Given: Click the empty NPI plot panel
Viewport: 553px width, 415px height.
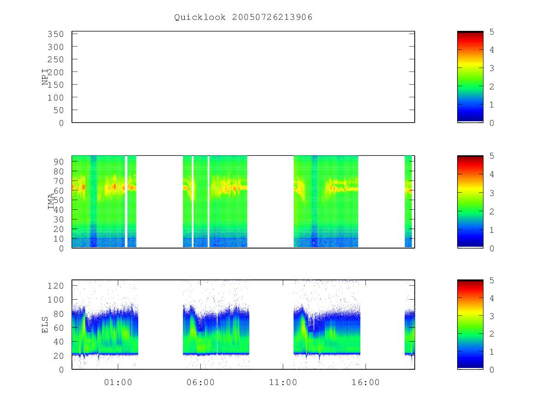Looking at the screenshot, I should pyautogui.click(x=243, y=77).
